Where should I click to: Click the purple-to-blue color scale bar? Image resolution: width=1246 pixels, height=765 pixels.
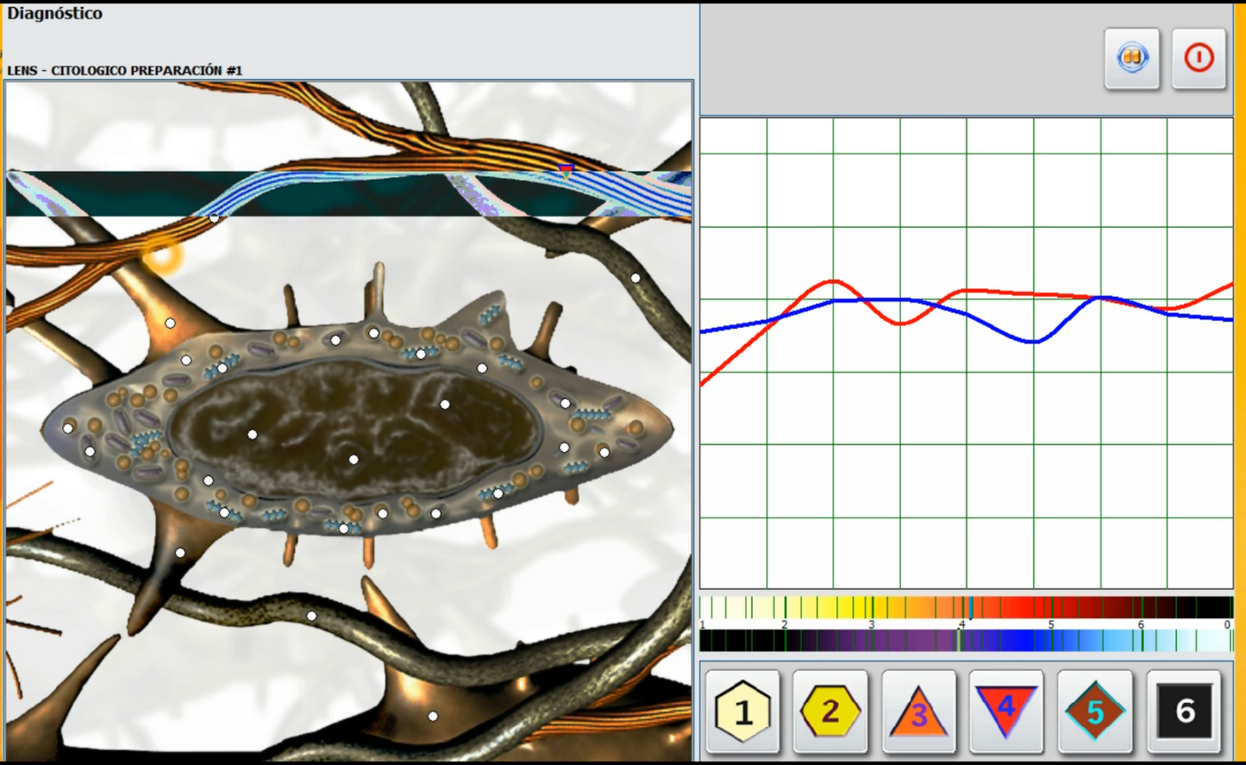pos(966,641)
